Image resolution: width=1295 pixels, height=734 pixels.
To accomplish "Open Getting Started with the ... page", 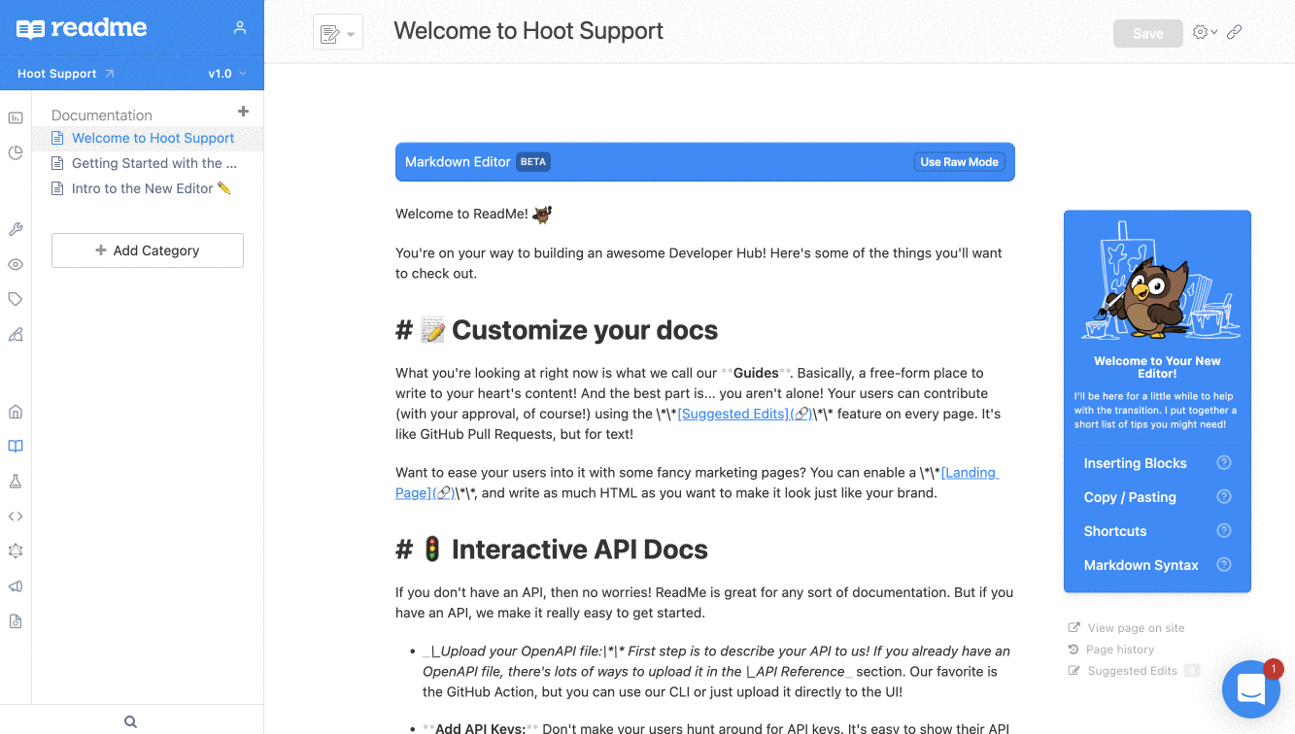I will click(x=148, y=163).
